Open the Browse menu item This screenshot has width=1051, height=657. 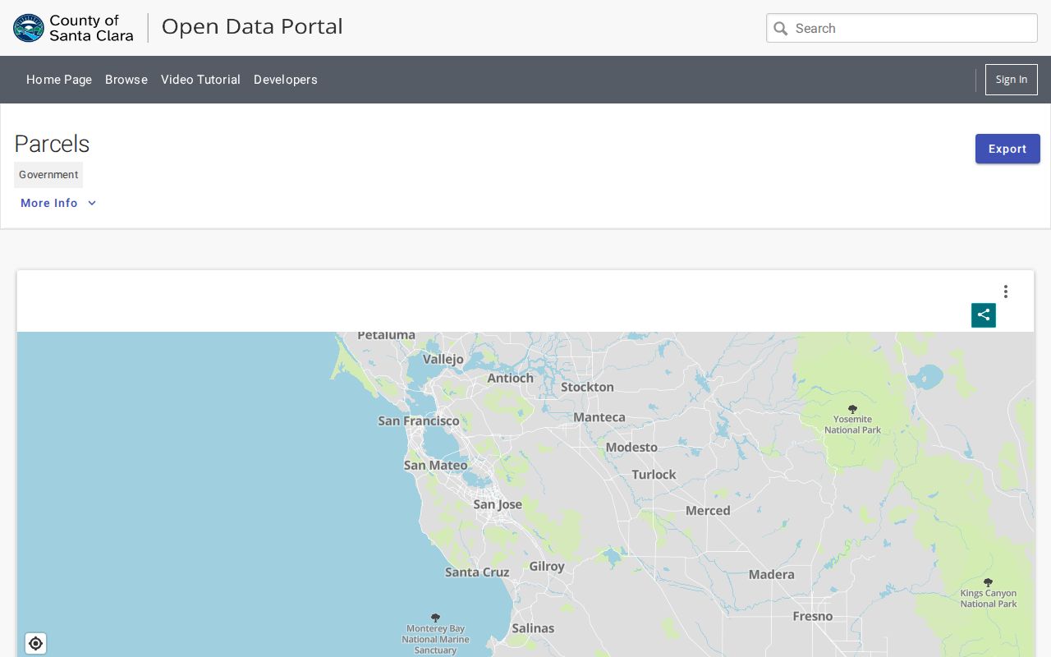coord(126,80)
